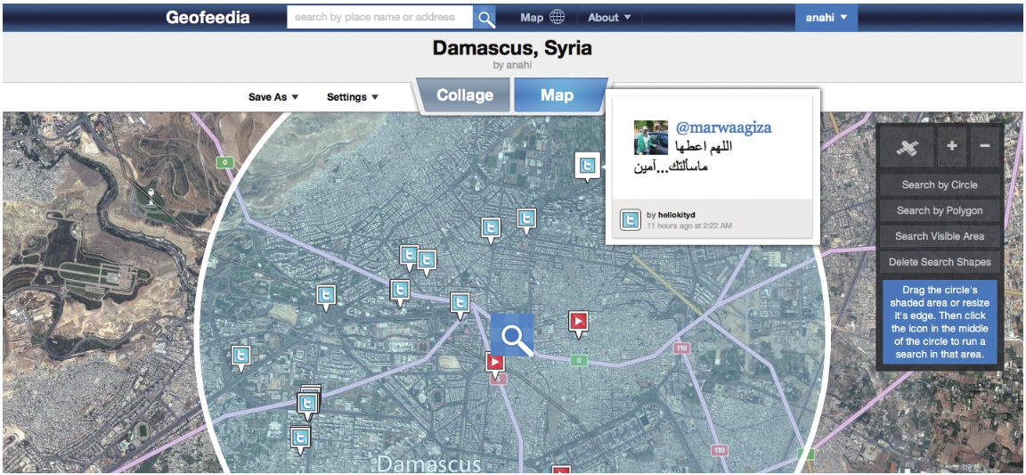Click the Twitter marker directly under the Collage tab

491,230
